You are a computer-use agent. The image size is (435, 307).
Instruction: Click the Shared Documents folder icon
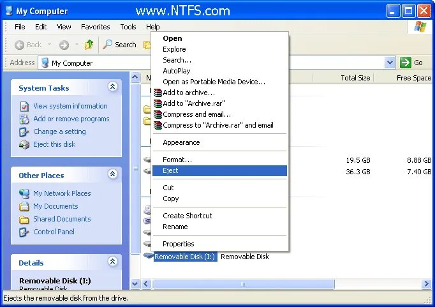click(x=24, y=220)
